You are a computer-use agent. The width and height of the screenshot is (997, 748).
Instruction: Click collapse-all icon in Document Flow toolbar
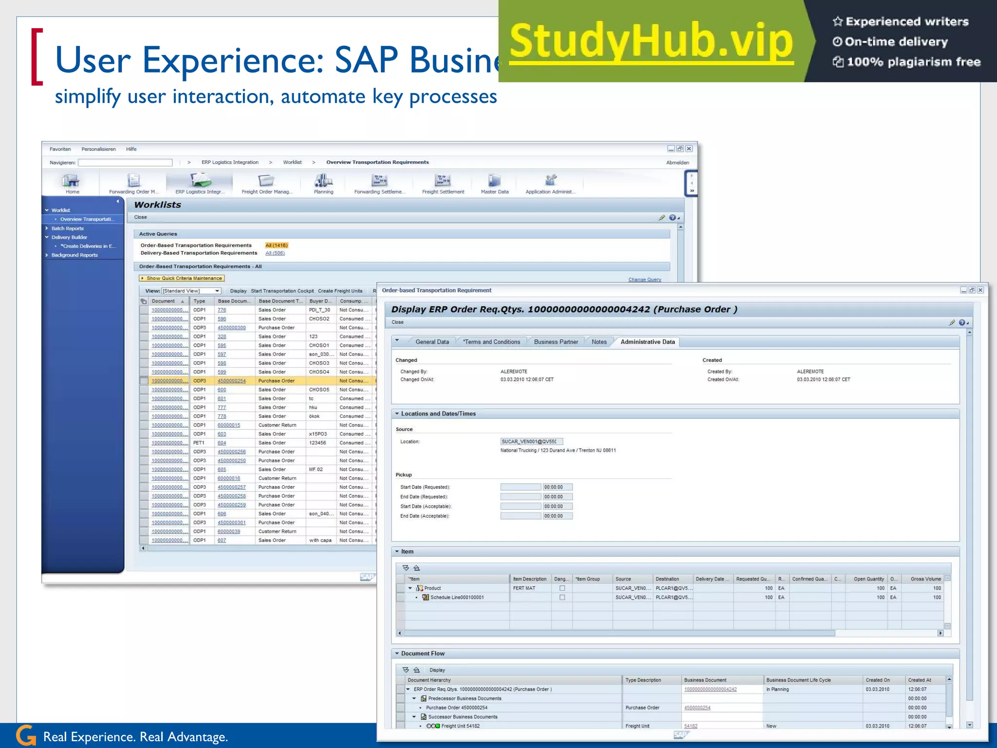[417, 670]
